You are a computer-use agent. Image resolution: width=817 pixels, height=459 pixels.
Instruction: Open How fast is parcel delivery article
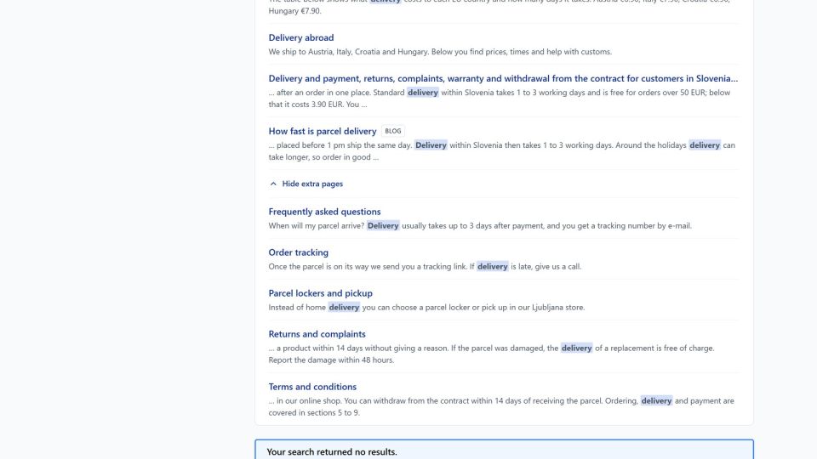tap(323, 131)
